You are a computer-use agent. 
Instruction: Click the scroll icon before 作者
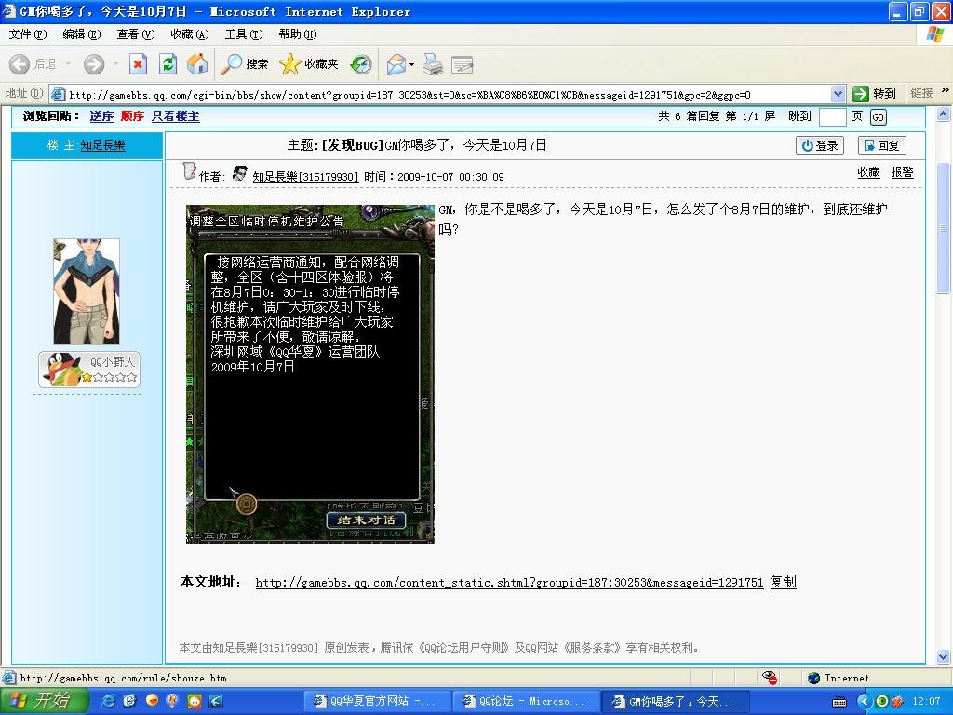[190, 171]
